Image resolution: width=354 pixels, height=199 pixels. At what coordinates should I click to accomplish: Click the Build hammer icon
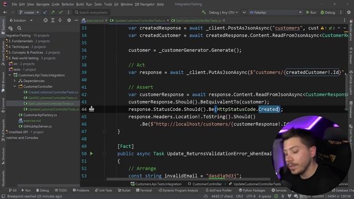(204, 12)
